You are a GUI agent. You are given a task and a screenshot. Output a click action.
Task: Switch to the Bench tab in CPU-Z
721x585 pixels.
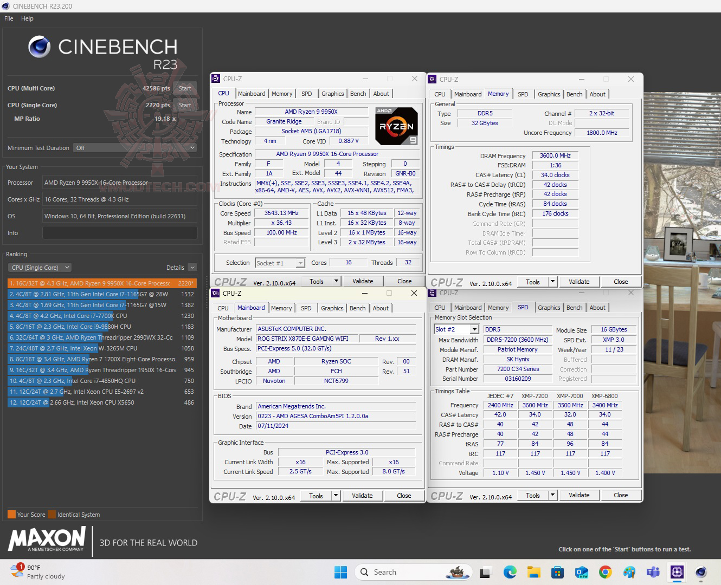tap(358, 93)
